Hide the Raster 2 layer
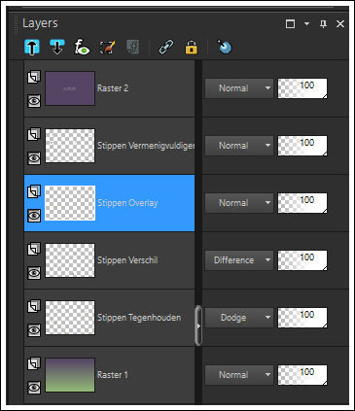355x411 pixels. pos(34,101)
